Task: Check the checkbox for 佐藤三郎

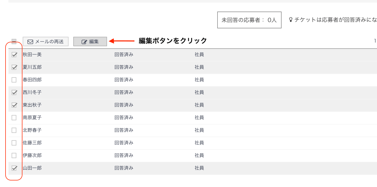Action: click(x=14, y=143)
